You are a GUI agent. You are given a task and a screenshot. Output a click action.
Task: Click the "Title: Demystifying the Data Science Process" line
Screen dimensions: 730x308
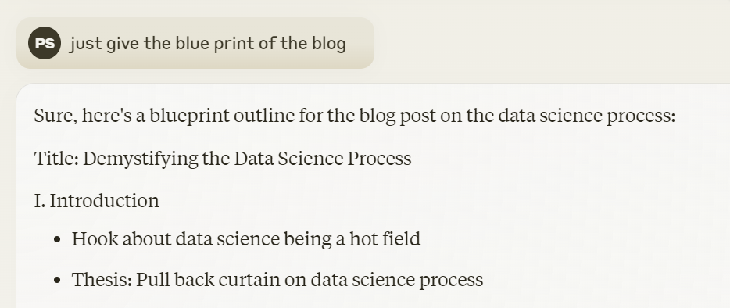coord(223,159)
